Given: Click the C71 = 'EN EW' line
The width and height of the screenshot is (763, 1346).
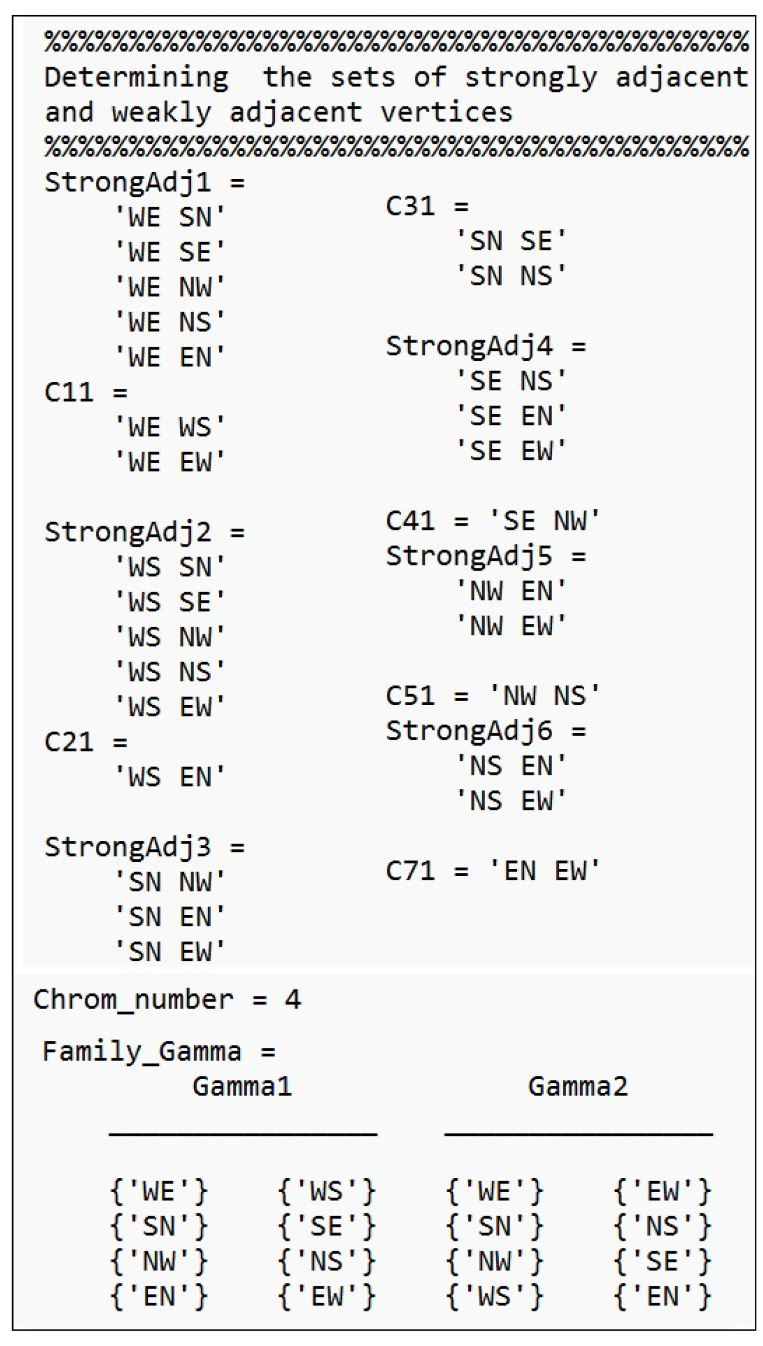Looking at the screenshot, I should 493,871.
